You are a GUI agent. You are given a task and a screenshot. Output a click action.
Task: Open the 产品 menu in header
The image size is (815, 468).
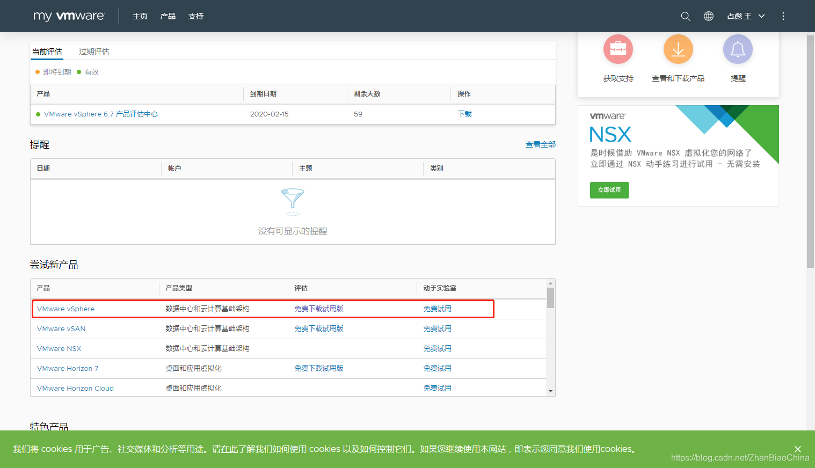[x=168, y=16]
